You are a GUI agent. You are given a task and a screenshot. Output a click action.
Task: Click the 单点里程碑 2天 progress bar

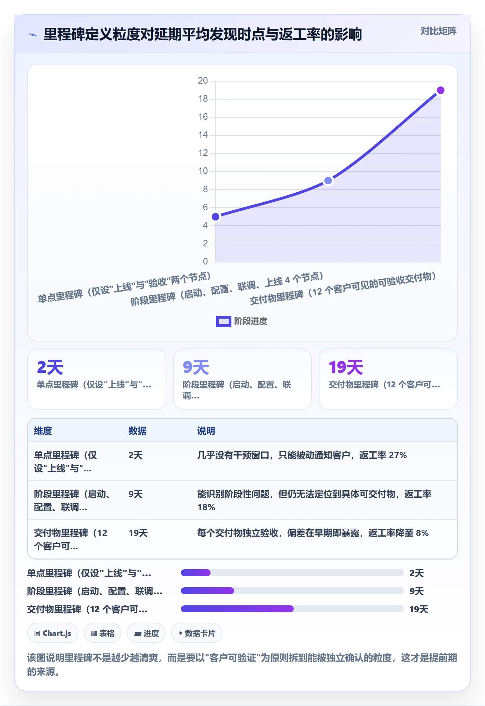click(292, 573)
